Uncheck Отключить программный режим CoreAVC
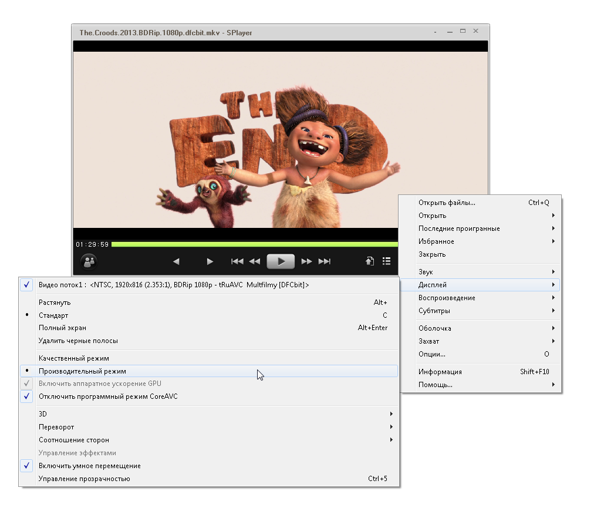The image size is (604, 521). pos(208,396)
